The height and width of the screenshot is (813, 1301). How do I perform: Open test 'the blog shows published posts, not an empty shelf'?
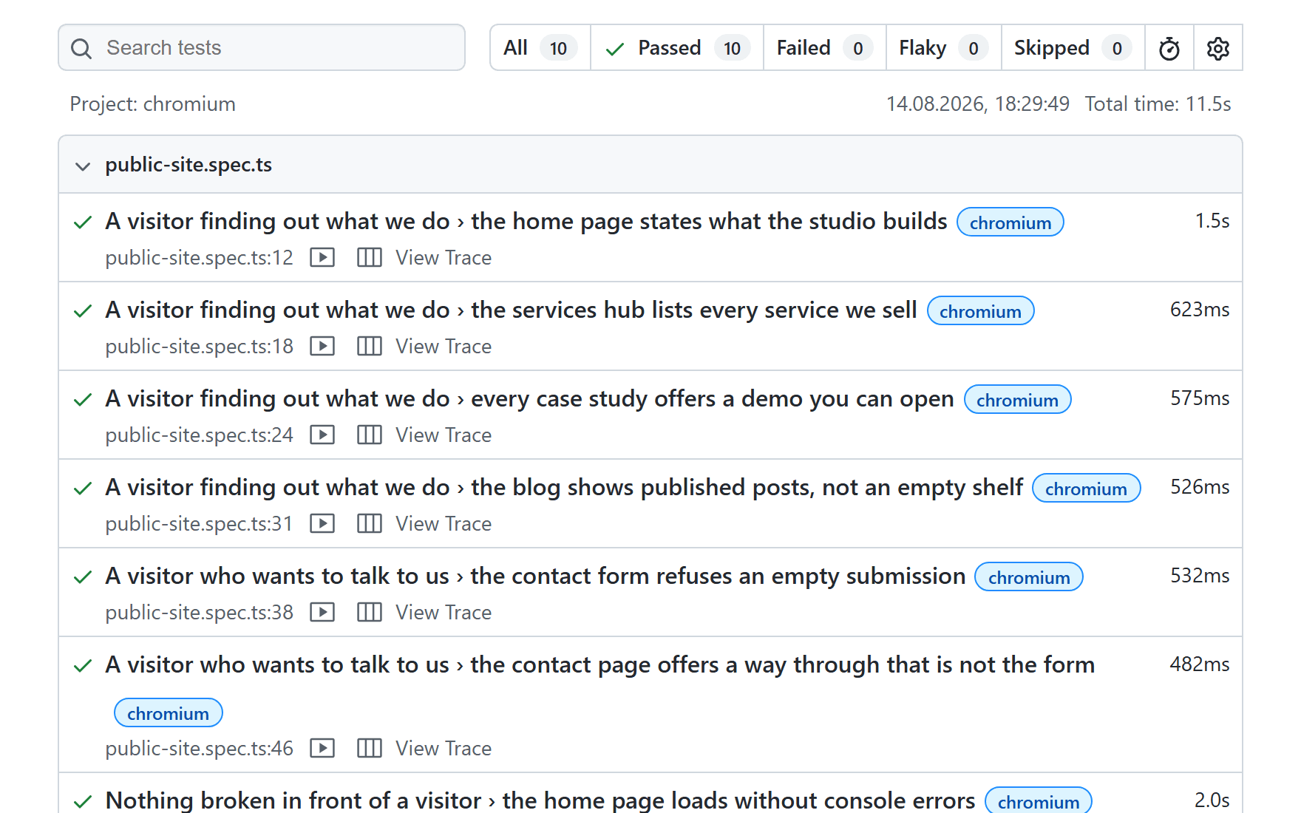point(565,487)
